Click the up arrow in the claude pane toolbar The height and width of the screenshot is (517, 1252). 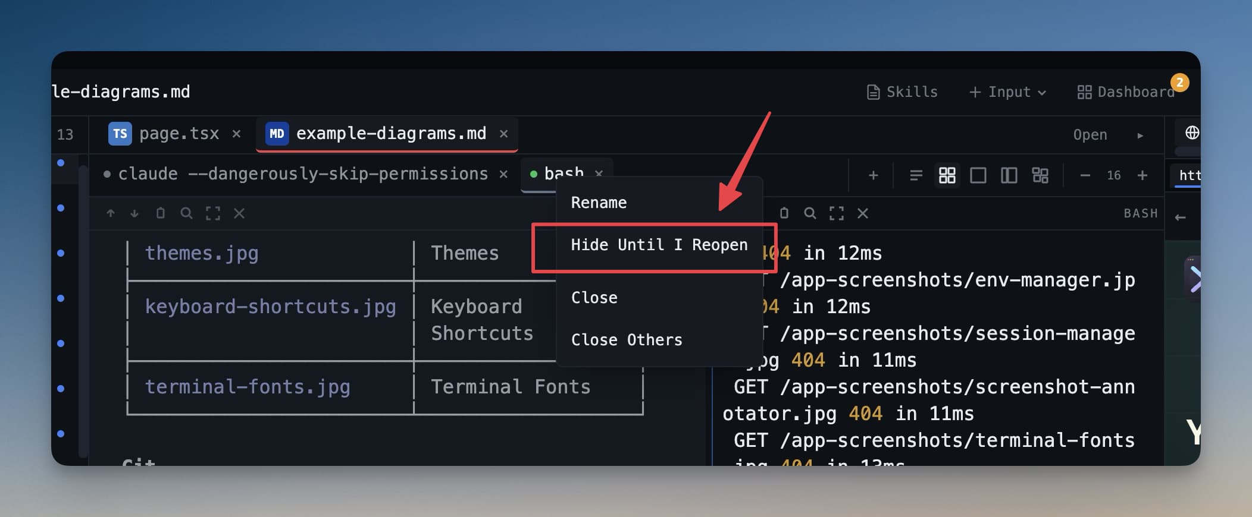[111, 213]
